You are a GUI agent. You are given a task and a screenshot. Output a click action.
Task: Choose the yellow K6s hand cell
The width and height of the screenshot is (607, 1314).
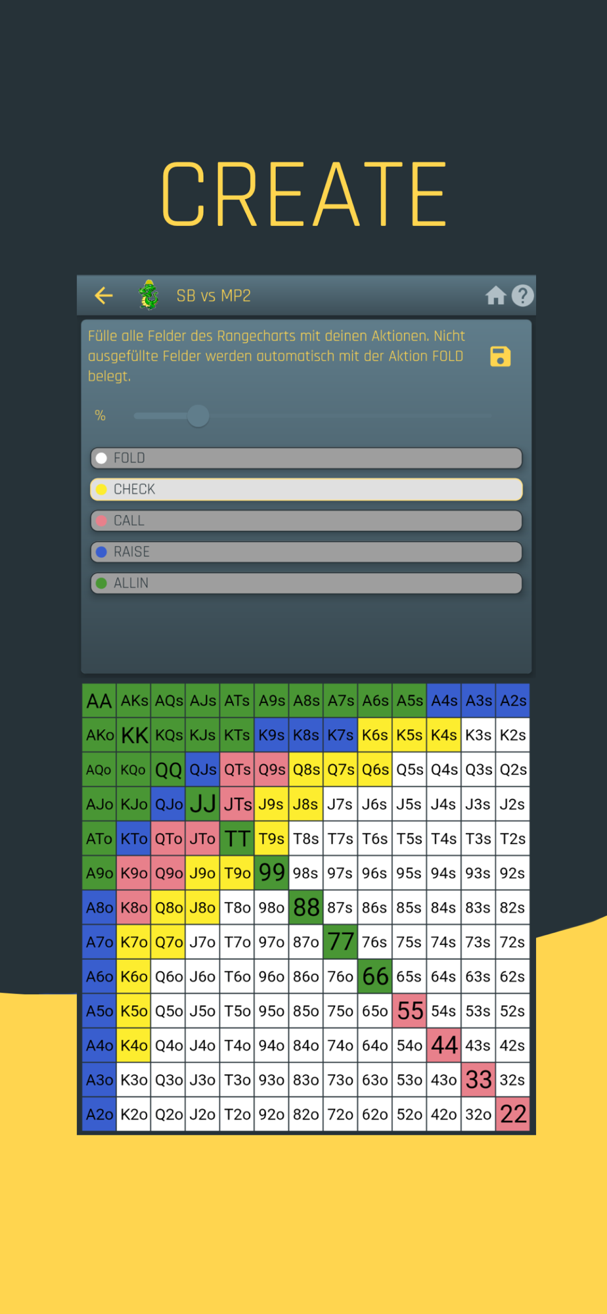point(375,735)
